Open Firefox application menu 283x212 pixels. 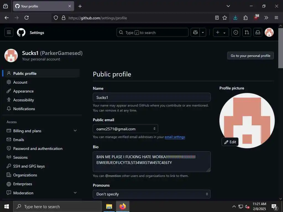(276, 18)
